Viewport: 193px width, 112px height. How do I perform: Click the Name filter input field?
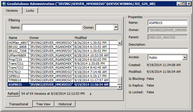click(x=52, y=27)
